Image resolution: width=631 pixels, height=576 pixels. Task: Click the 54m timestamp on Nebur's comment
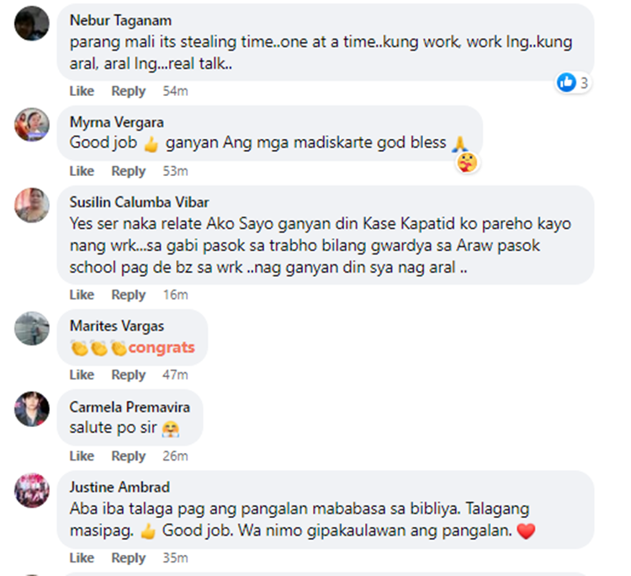pos(175,91)
